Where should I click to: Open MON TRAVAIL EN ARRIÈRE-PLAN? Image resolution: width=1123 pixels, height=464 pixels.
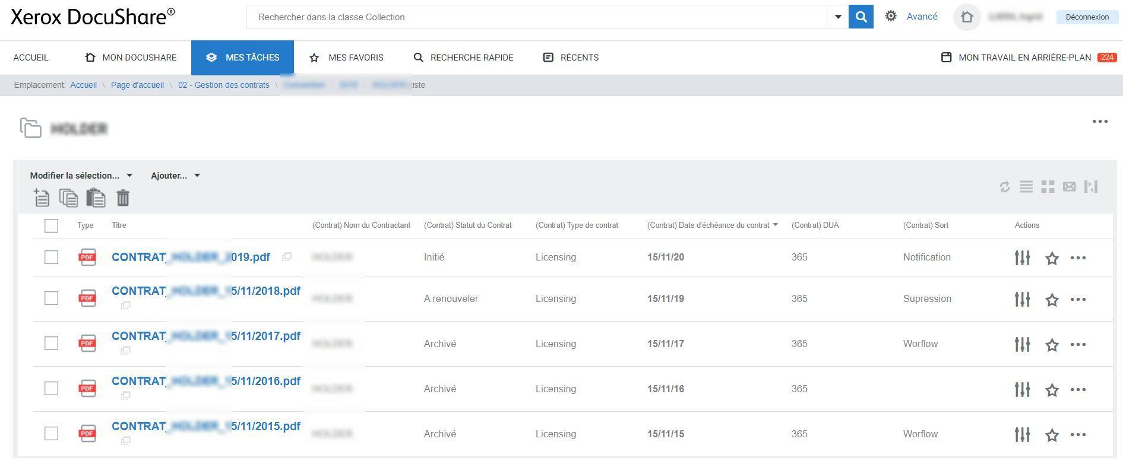(1029, 58)
